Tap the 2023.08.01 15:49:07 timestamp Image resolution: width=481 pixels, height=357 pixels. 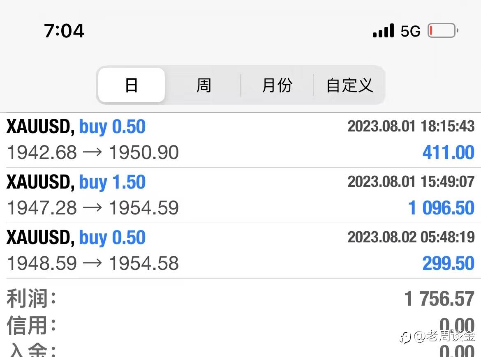tap(411, 182)
